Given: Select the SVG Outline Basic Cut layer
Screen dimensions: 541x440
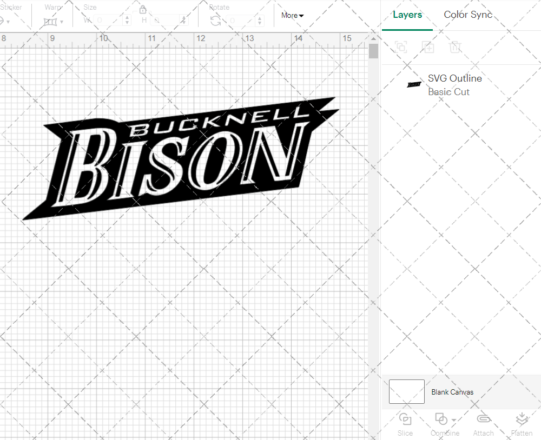Looking at the screenshot, I should click(x=454, y=85).
